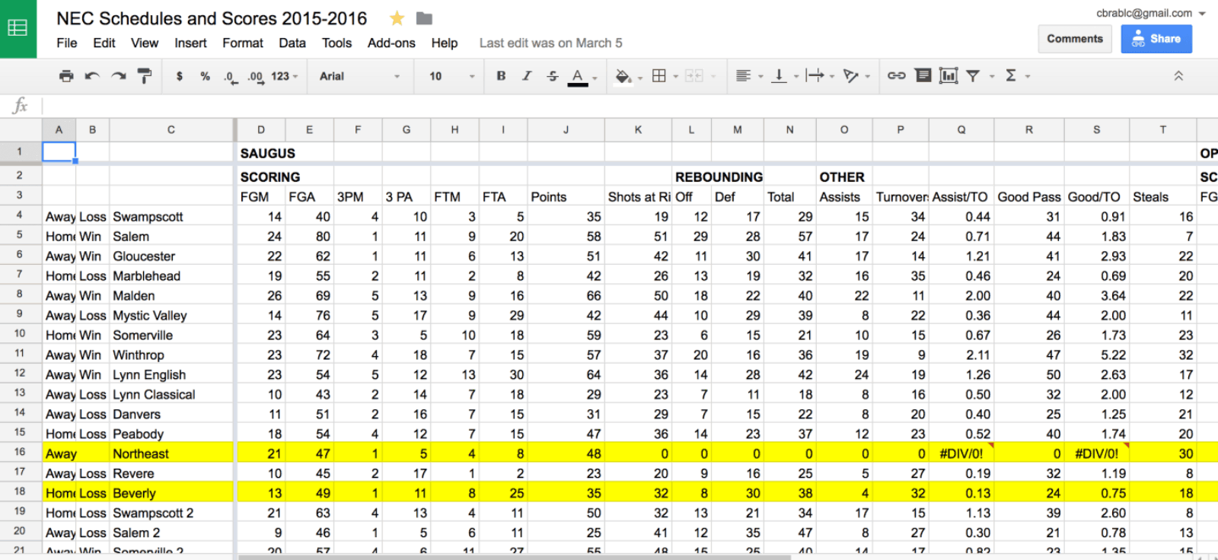The image size is (1218, 560).
Task: Open the Add-ons menu
Action: pos(391,43)
